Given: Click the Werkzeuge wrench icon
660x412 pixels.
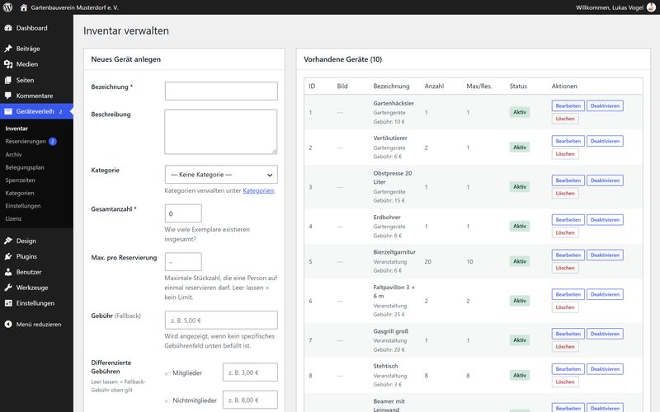Looking at the screenshot, I should click(8, 288).
